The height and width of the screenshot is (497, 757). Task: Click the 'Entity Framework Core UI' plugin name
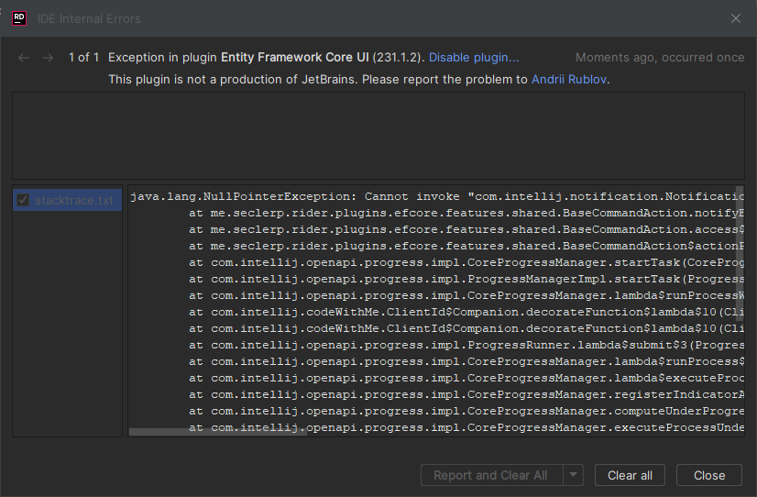294,58
